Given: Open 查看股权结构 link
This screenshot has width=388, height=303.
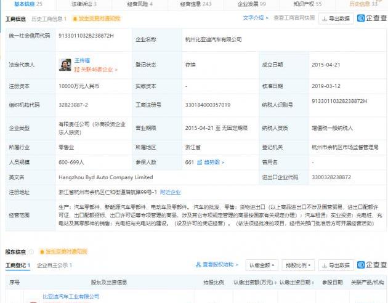Looking at the screenshot, I should point(220,265).
